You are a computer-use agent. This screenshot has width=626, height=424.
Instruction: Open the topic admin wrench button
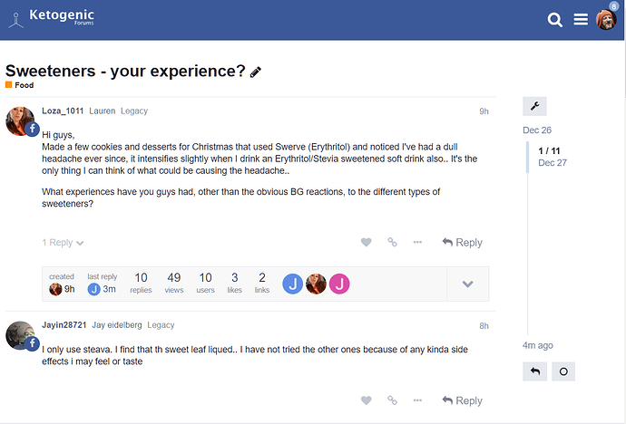coord(534,107)
